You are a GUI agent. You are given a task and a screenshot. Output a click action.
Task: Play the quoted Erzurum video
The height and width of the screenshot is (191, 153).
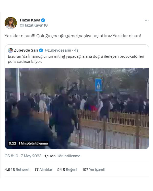[x=77, y=109]
